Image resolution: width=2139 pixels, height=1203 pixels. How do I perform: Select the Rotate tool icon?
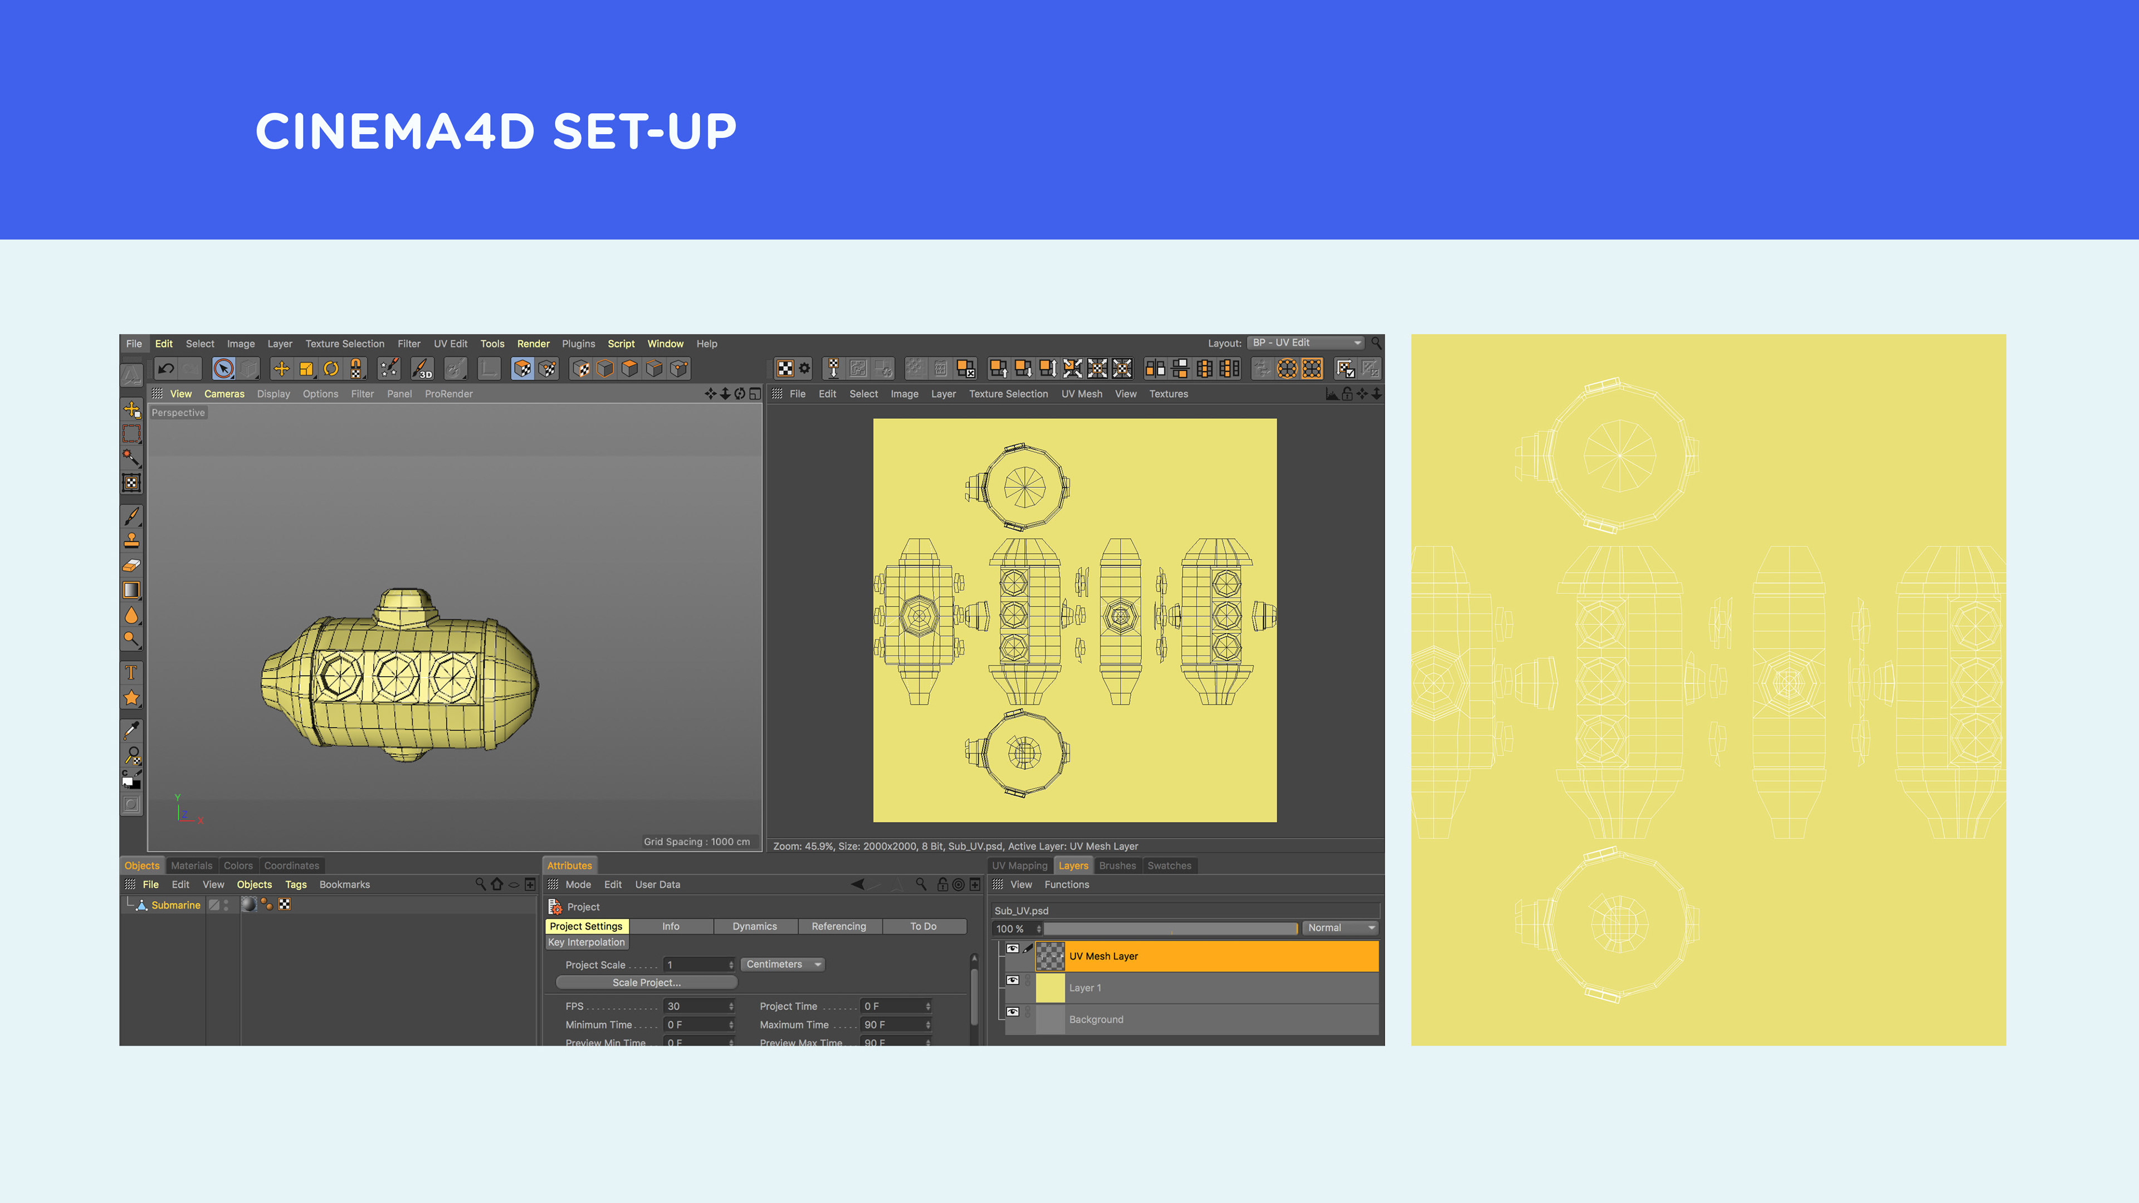click(x=331, y=369)
